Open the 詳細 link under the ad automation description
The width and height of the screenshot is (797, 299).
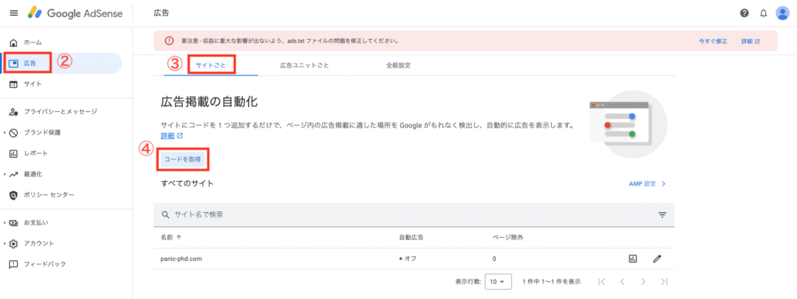(x=172, y=137)
